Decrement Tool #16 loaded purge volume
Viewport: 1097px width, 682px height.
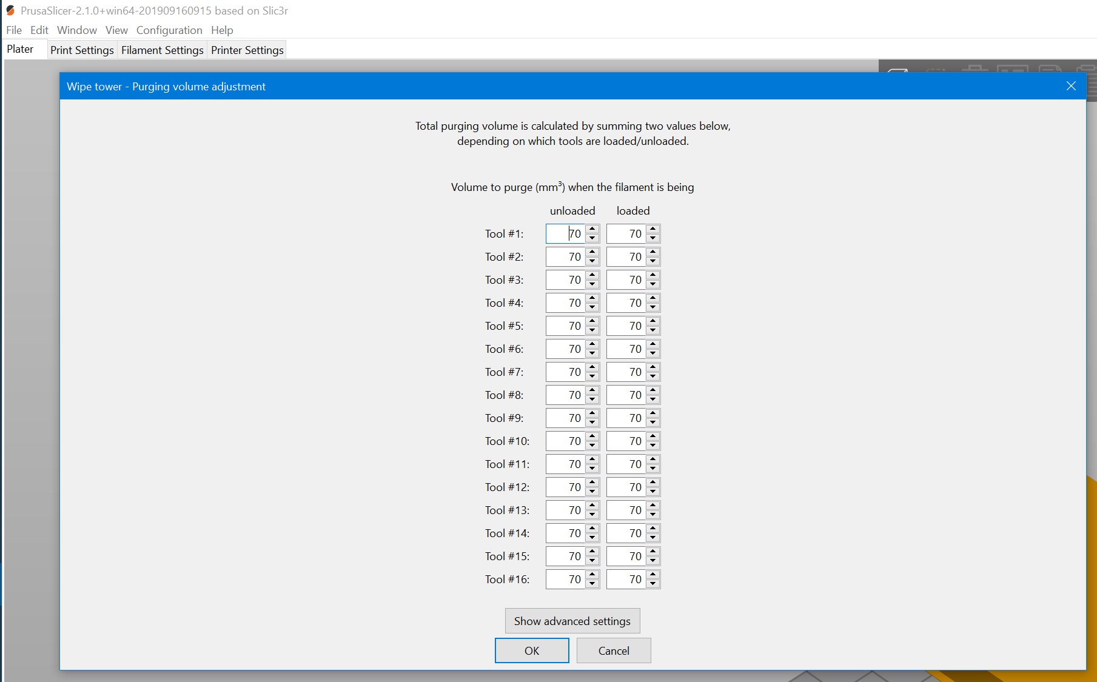[653, 583]
